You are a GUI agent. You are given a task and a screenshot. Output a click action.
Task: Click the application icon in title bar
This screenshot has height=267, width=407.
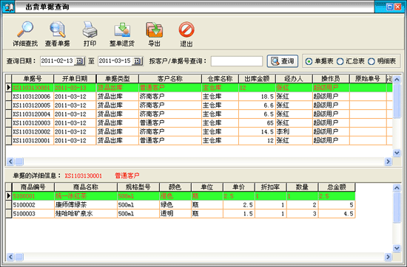click(8, 7)
